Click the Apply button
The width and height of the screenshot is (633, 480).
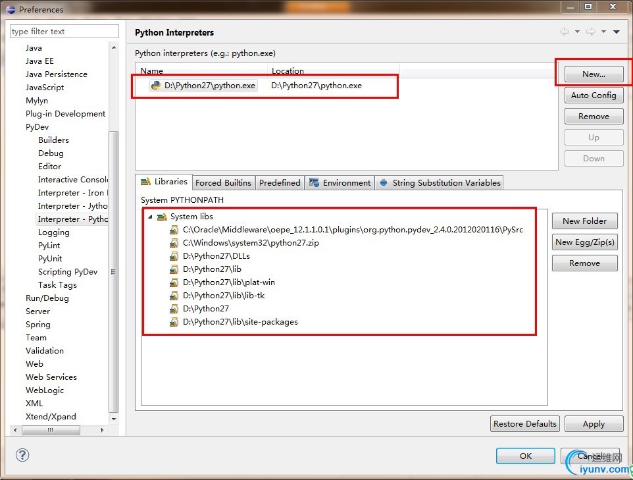click(x=594, y=424)
